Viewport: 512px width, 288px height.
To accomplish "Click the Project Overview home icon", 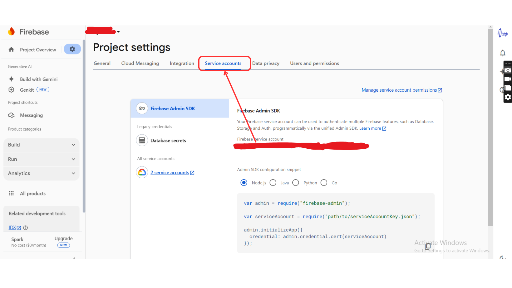I will [x=12, y=50].
